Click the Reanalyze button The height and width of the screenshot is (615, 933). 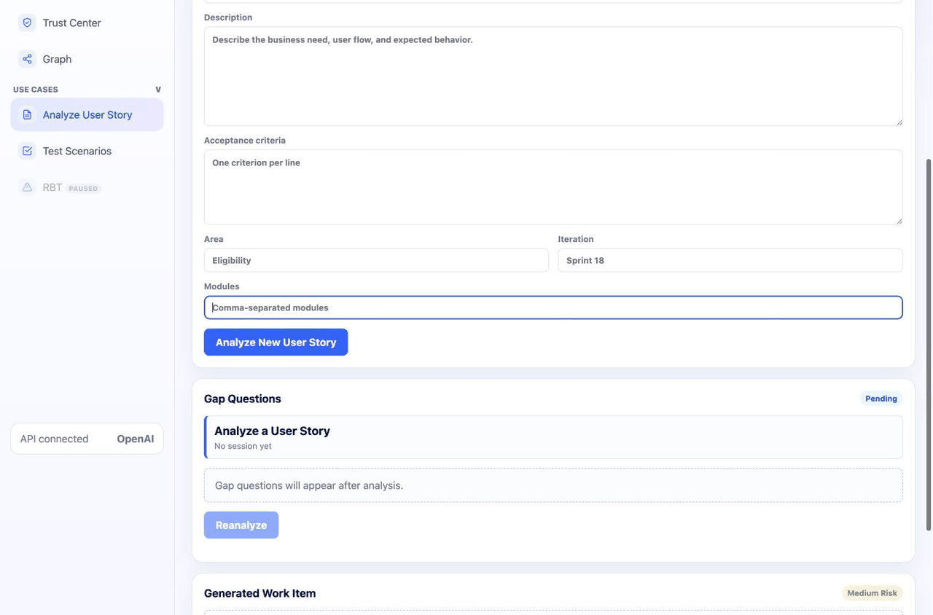coord(241,525)
